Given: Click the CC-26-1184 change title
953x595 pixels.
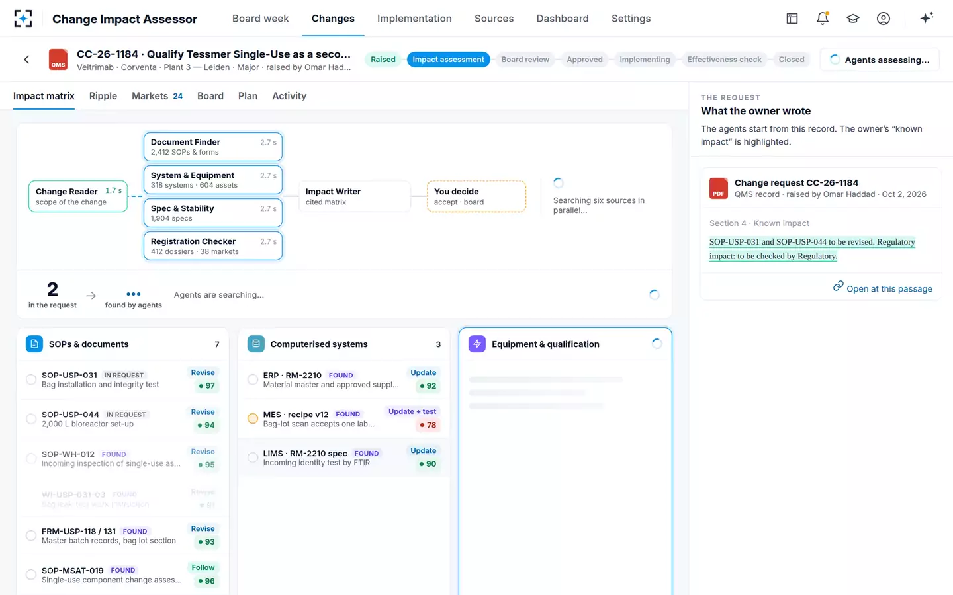Looking at the screenshot, I should click(214, 54).
